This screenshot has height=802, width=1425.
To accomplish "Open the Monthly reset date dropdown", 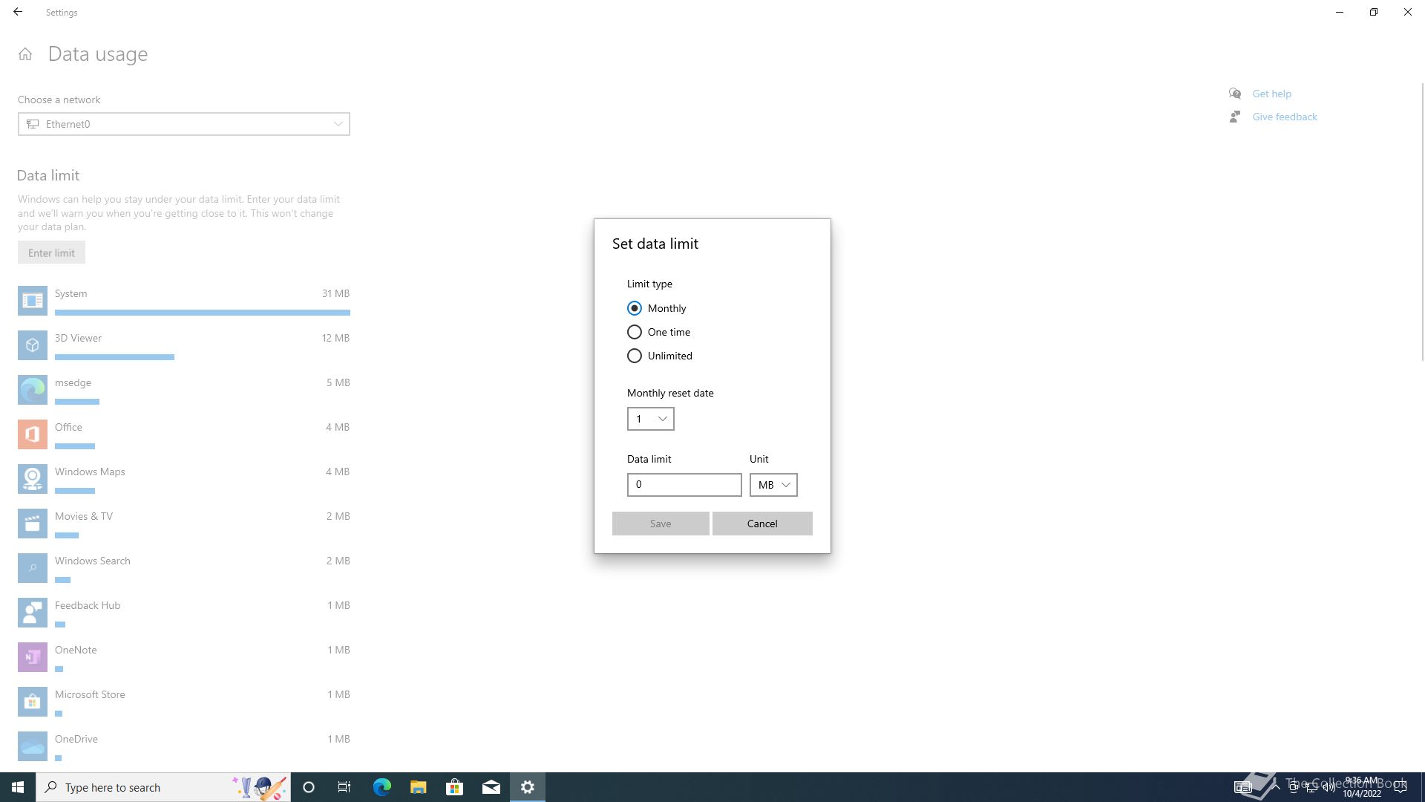I will click(x=650, y=419).
